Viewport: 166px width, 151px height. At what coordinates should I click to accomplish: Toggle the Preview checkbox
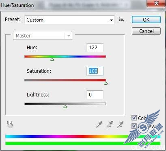(134, 126)
